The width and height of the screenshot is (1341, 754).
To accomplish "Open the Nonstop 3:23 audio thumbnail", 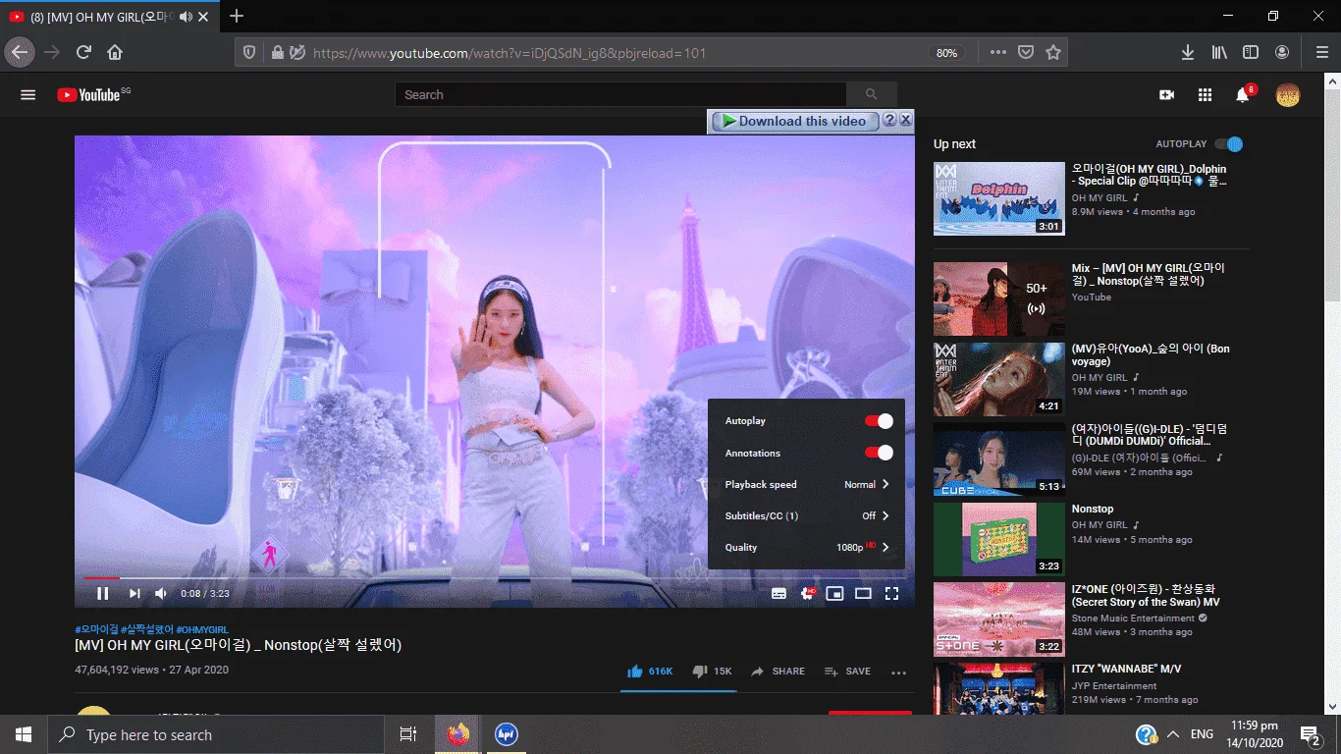I will pos(999,539).
